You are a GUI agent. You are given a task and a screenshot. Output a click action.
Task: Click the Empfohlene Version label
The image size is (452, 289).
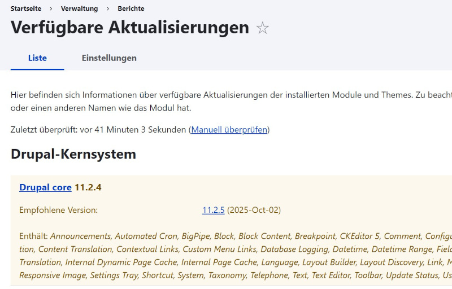point(58,210)
